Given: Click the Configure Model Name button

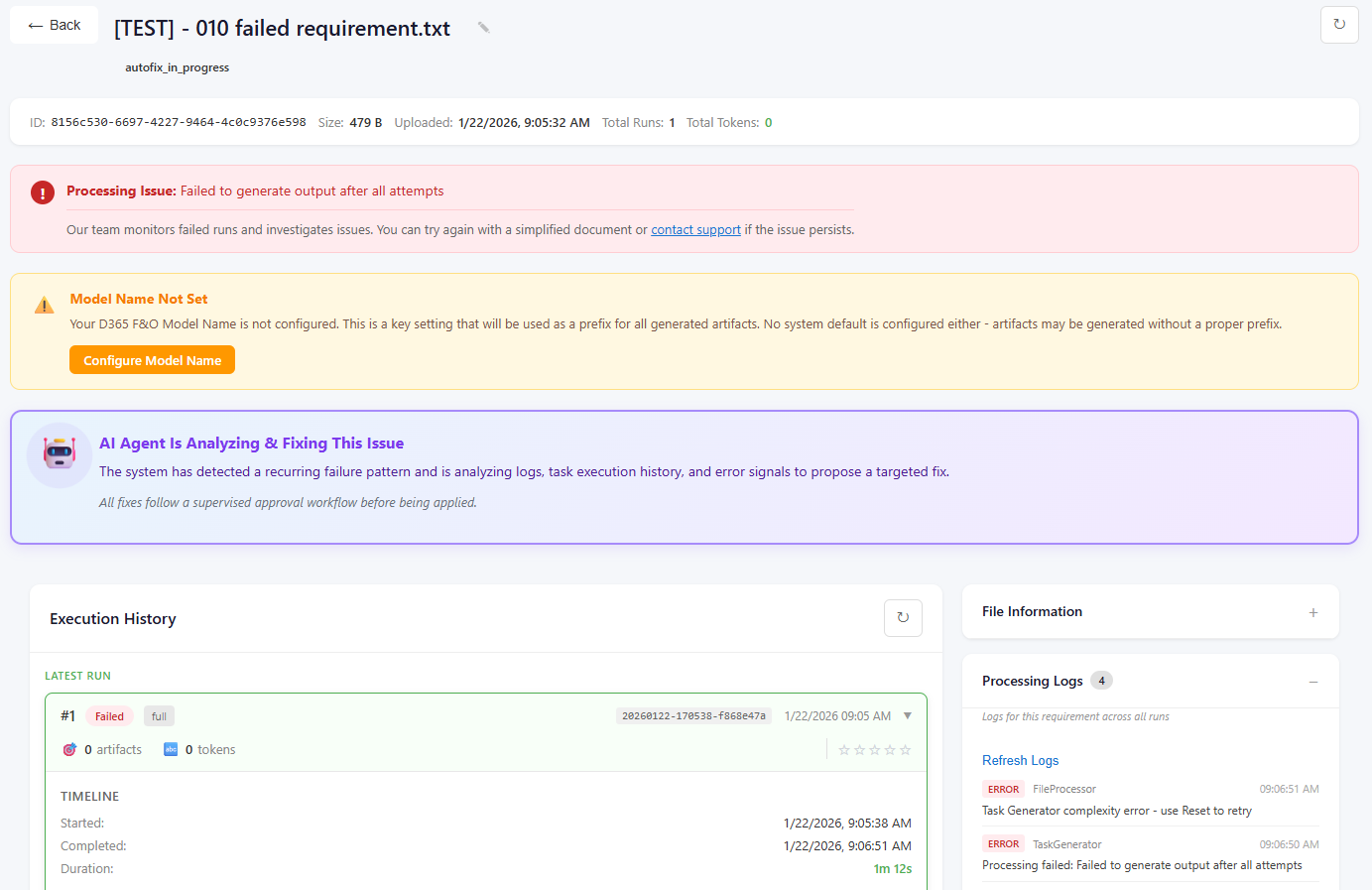Looking at the screenshot, I should pos(152,360).
